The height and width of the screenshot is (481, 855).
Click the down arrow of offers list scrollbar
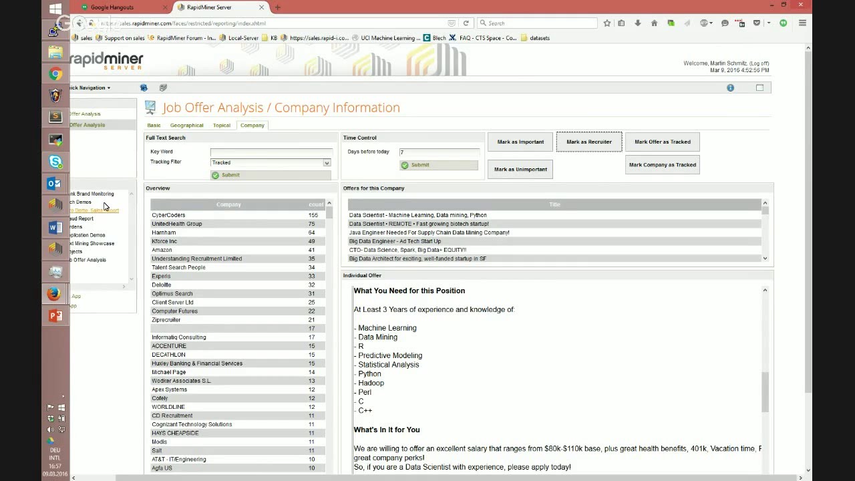pos(765,259)
